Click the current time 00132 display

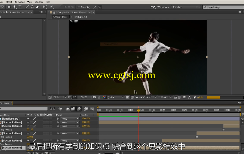pyautogui.click(x=84, y=97)
